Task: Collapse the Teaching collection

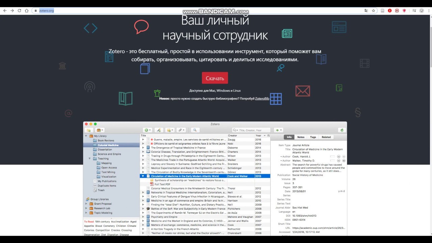Action: pyautogui.click(x=90, y=159)
